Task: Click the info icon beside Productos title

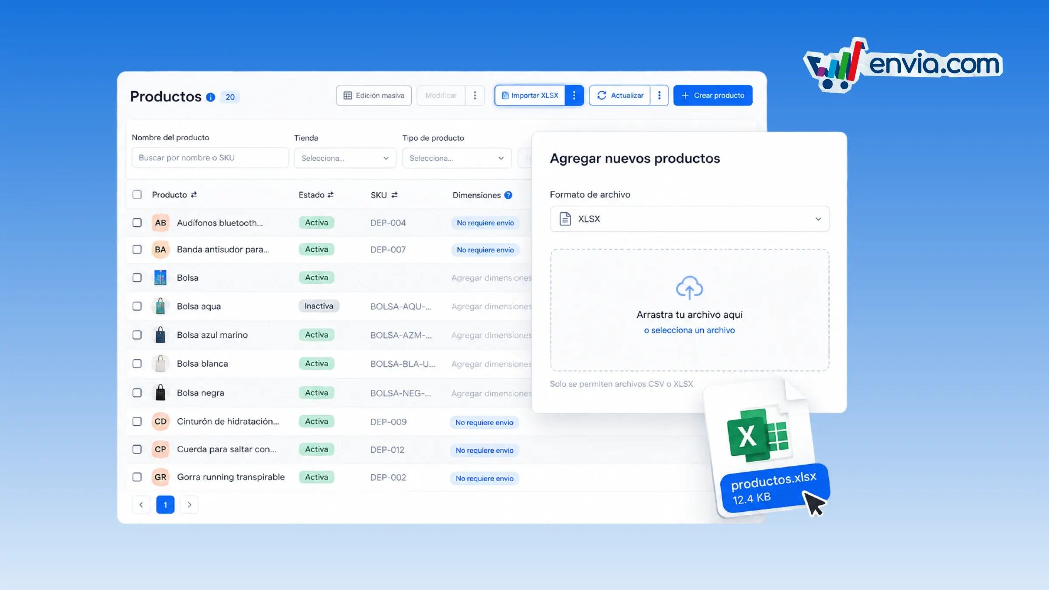Action: pos(210,97)
